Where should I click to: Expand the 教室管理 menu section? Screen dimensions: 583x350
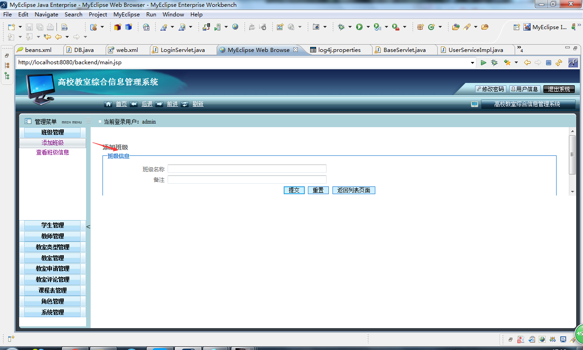(52, 258)
